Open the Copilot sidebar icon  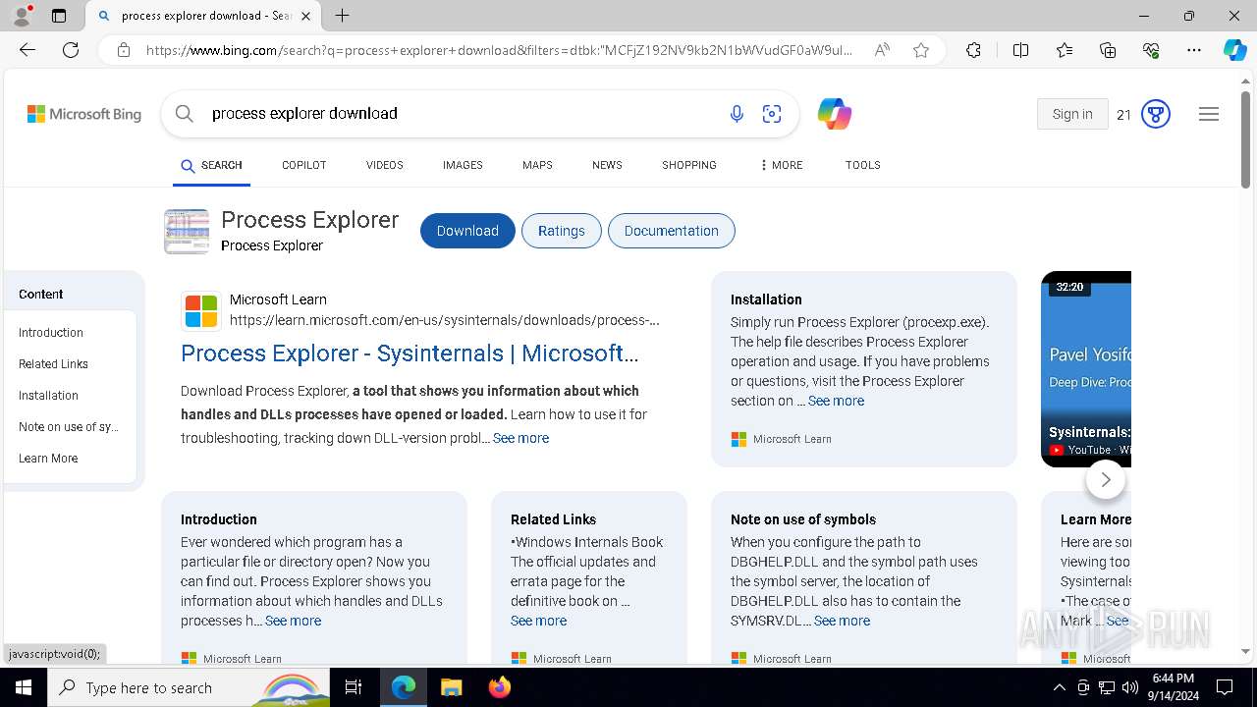[x=1234, y=50]
